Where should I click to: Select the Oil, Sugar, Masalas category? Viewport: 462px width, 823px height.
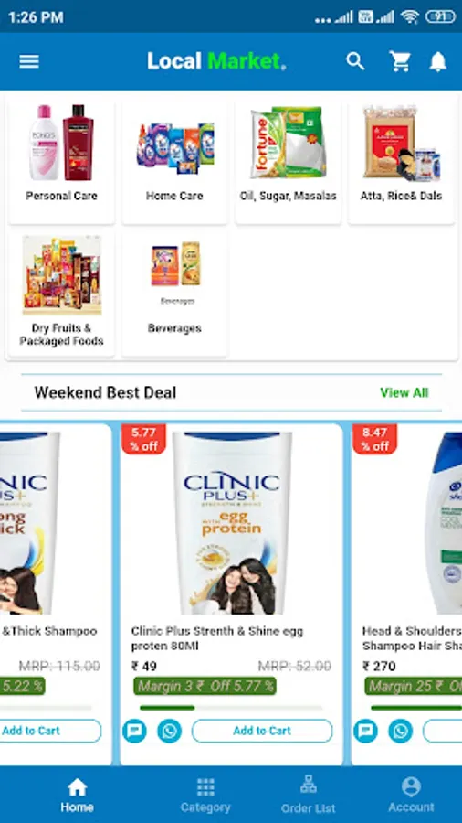289,159
